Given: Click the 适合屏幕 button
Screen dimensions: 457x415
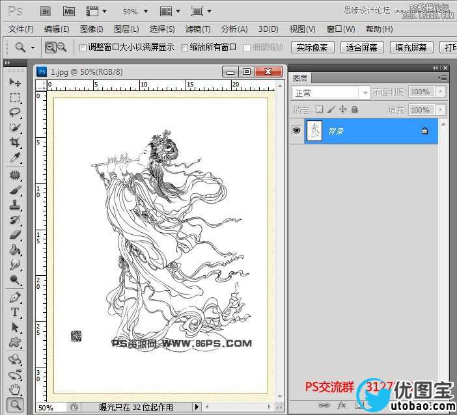Looking at the screenshot, I should pyautogui.click(x=362, y=47).
